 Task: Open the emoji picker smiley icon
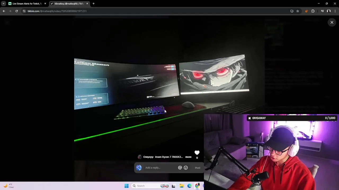pos(186,168)
